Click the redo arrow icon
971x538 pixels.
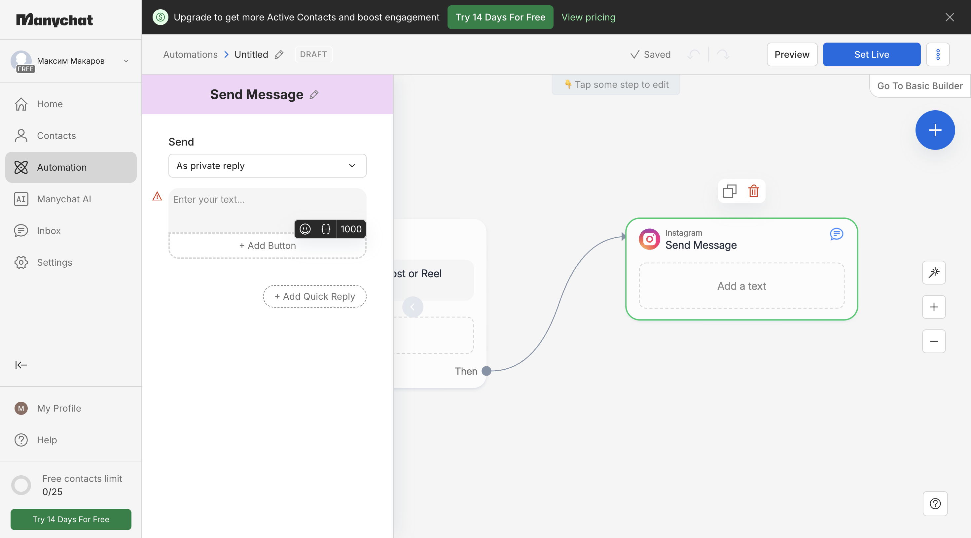click(x=723, y=54)
